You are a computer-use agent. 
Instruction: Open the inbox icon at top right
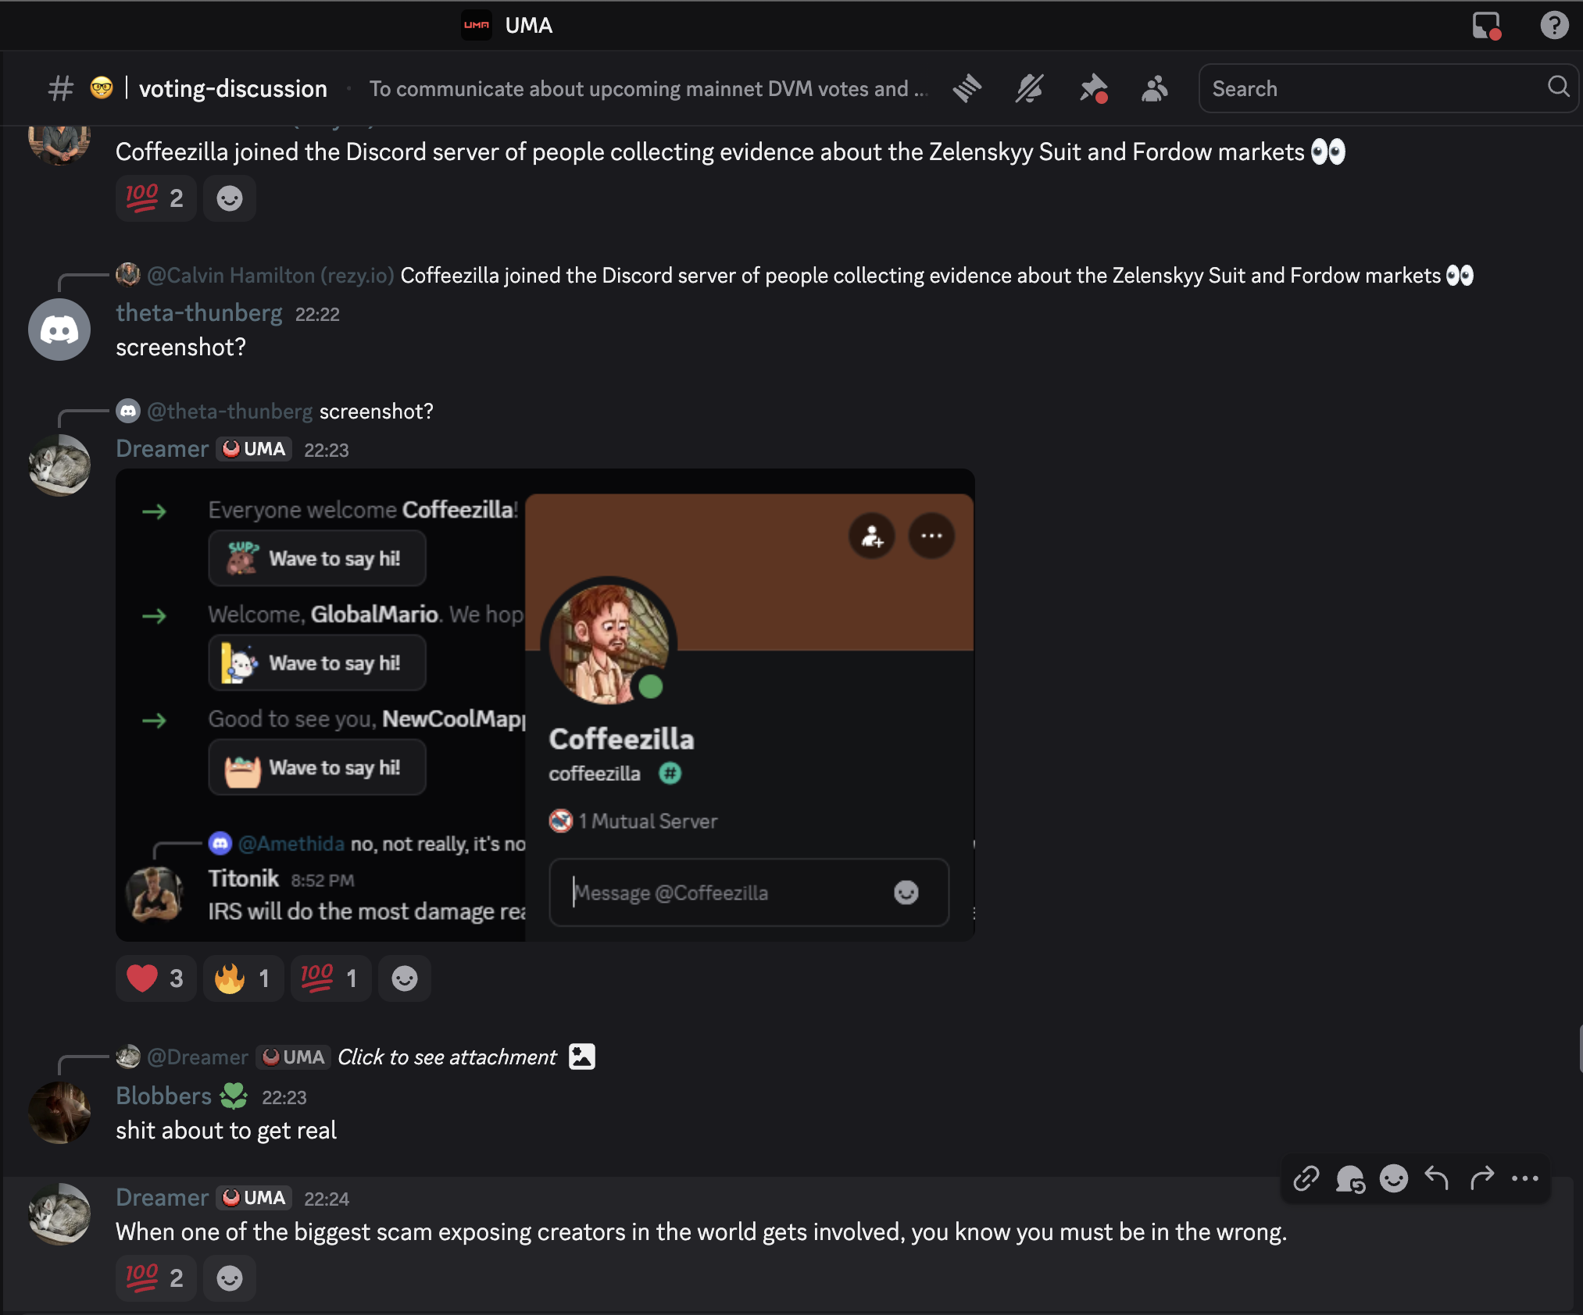tap(1486, 25)
